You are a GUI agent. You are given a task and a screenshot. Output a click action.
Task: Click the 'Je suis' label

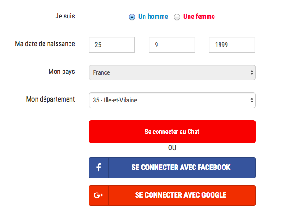click(65, 16)
